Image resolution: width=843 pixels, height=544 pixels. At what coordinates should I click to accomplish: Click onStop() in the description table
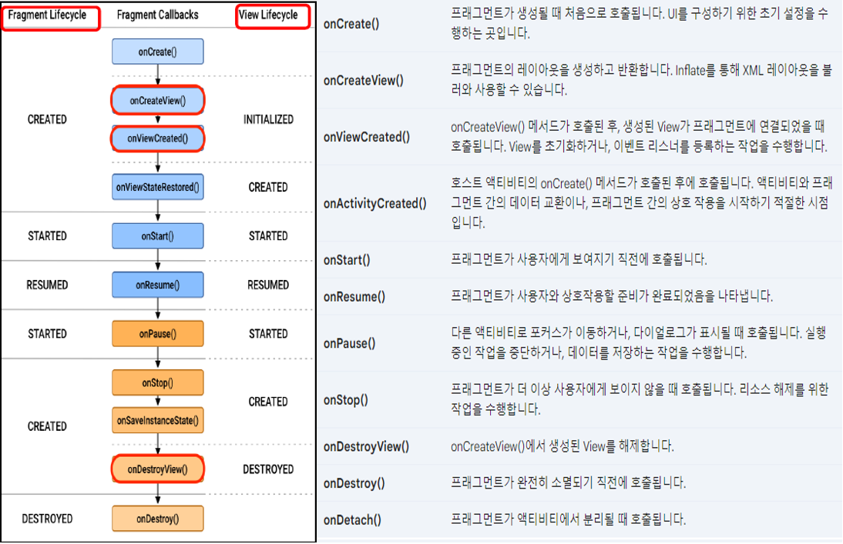click(x=346, y=399)
